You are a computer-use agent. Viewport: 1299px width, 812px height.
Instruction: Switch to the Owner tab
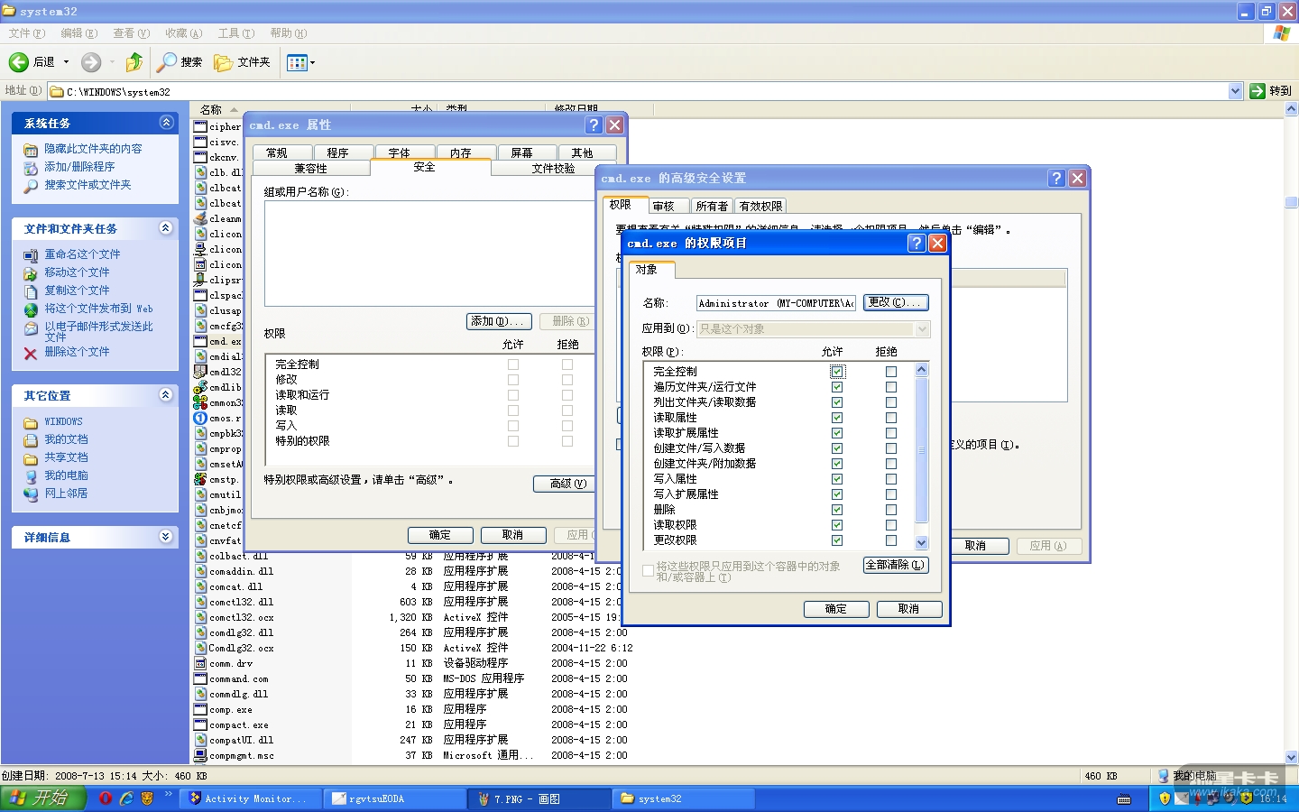pos(711,207)
